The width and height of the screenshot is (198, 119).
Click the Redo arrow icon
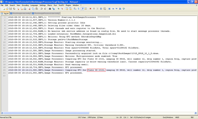click(45, 9)
